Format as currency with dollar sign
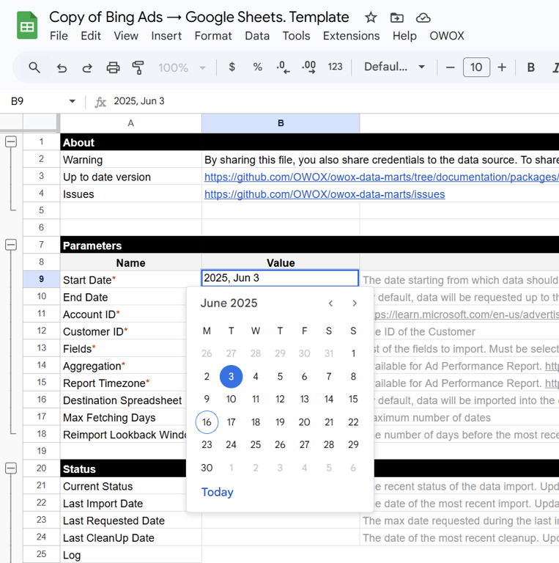Screen dimensions: 559x563 [x=232, y=67]
